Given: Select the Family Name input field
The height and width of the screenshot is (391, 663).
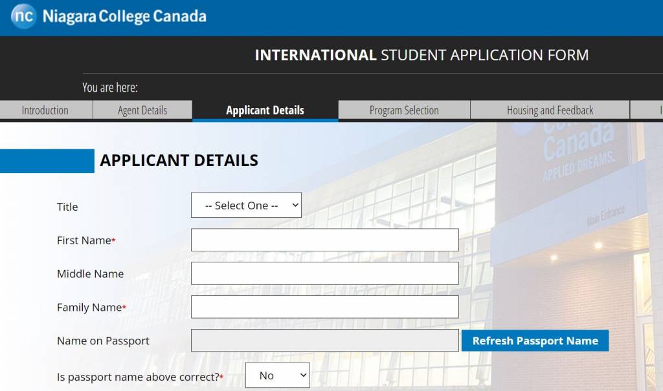Looking at the screenshot, I should click(x=324, y=307).
